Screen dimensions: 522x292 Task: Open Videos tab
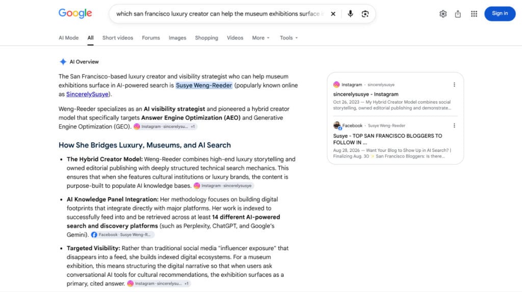click(x=235, y=38)
